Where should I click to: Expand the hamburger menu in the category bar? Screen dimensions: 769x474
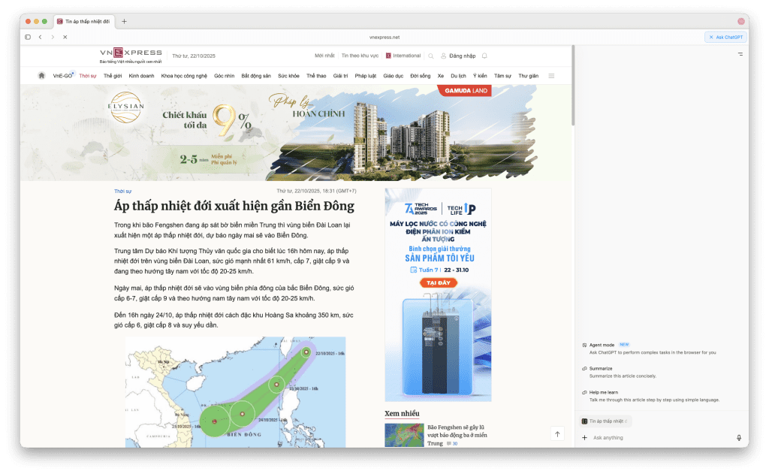551,76
